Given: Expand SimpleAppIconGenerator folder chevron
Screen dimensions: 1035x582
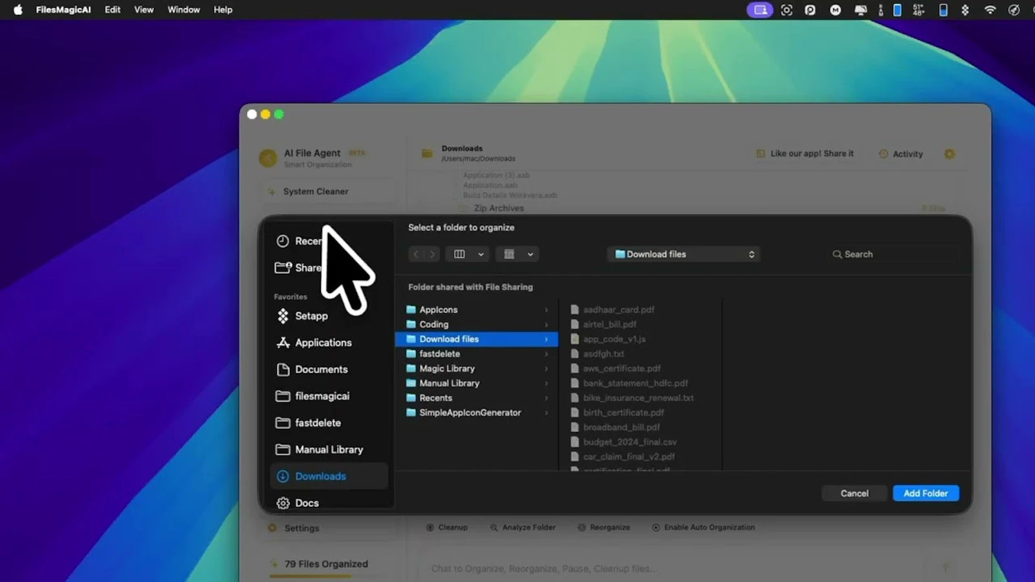Looking at the screenshot, I should tap(547, 413).
